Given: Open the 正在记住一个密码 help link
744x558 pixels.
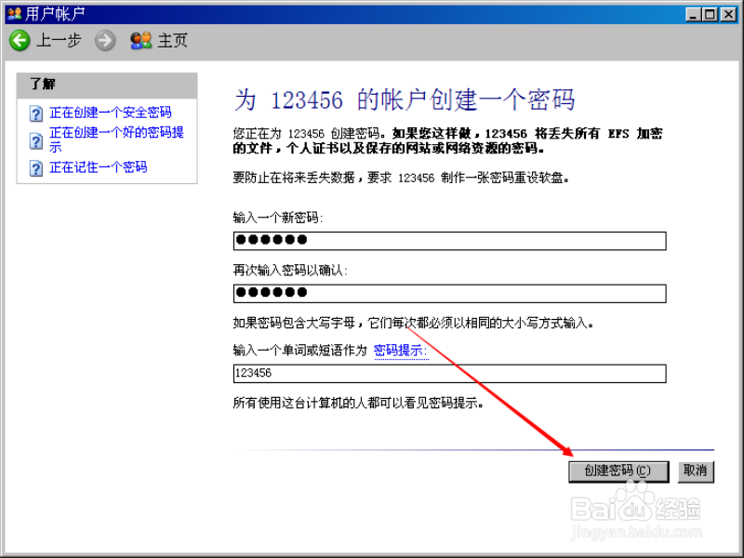Looking at the screenshot, I should [x=99, y=167].
